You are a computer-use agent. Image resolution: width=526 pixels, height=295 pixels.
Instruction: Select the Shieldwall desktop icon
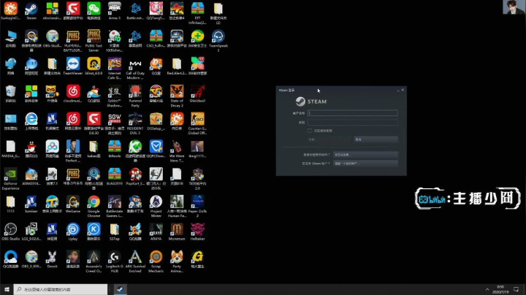pos(197,93)
